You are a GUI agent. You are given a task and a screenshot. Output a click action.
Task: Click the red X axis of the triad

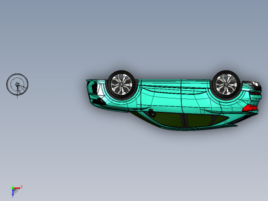[17, 188]
